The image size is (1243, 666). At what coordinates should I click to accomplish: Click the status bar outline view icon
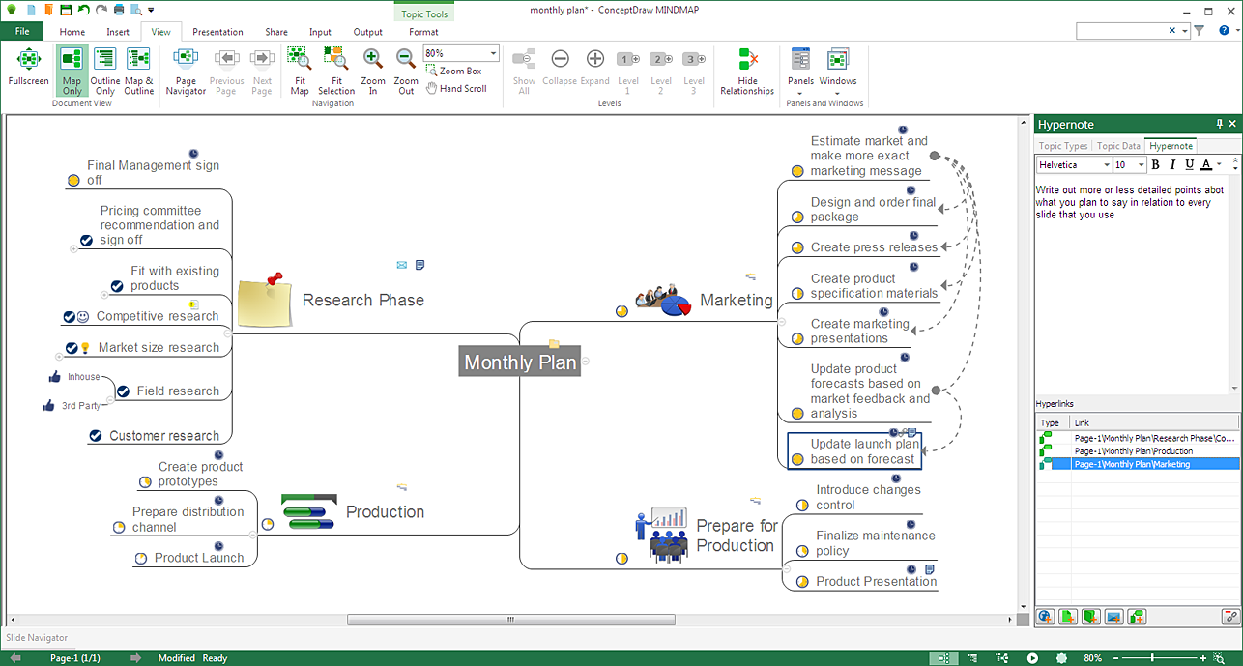tap(974, 658)
